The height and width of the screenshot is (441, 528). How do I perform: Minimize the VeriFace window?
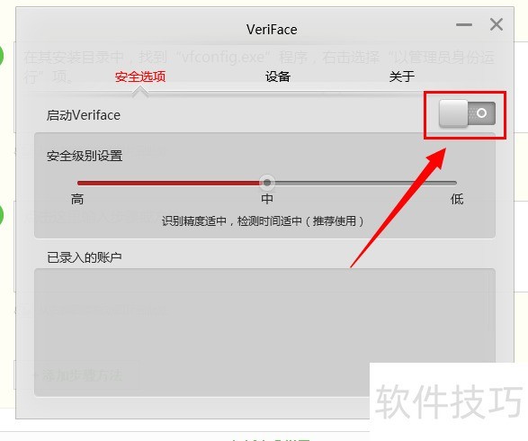[x=464, y=25]
